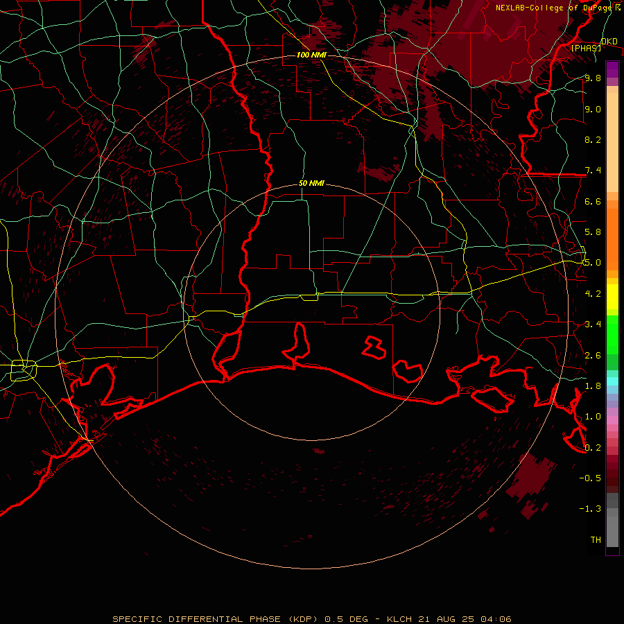Image resolution: width=624 pixels, height=624 pixels.
Task: Pick the gray bottom segment of the color bar
Action: pos(612,531)
